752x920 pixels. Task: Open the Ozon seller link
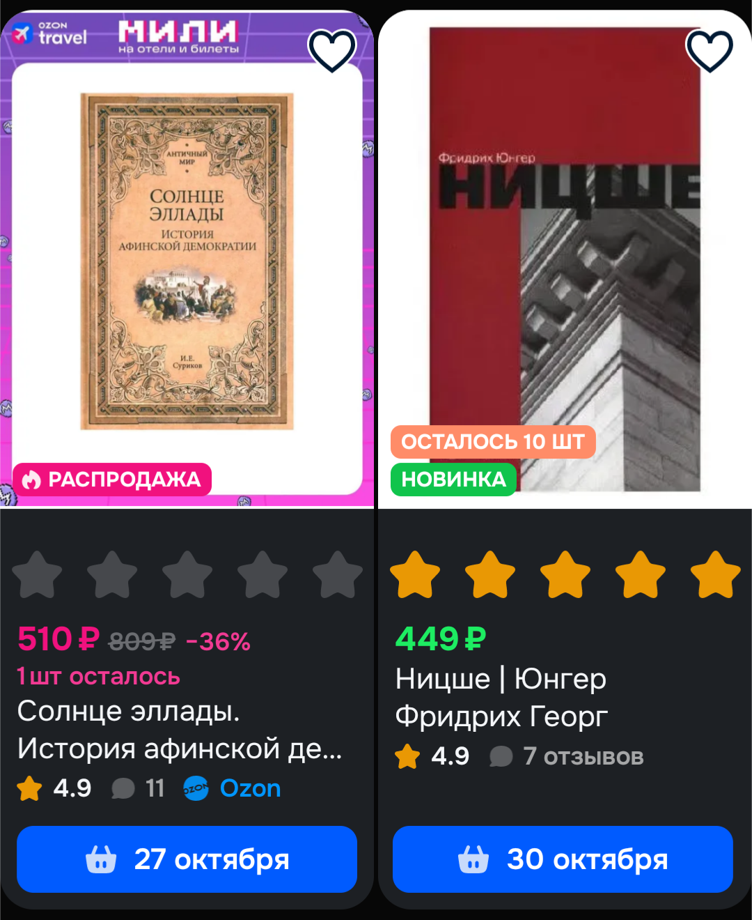(250, 788)
